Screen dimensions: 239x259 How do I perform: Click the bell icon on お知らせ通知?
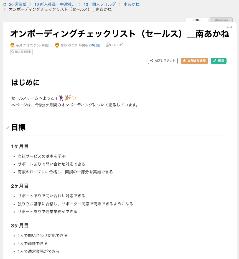pyautogui.click(x=184, y=61)
